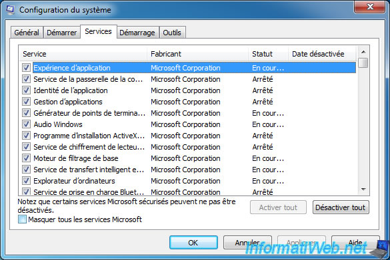Switch to the Outils tab
The width and height of the screenshot is (390, 260).
click(172, 33)
